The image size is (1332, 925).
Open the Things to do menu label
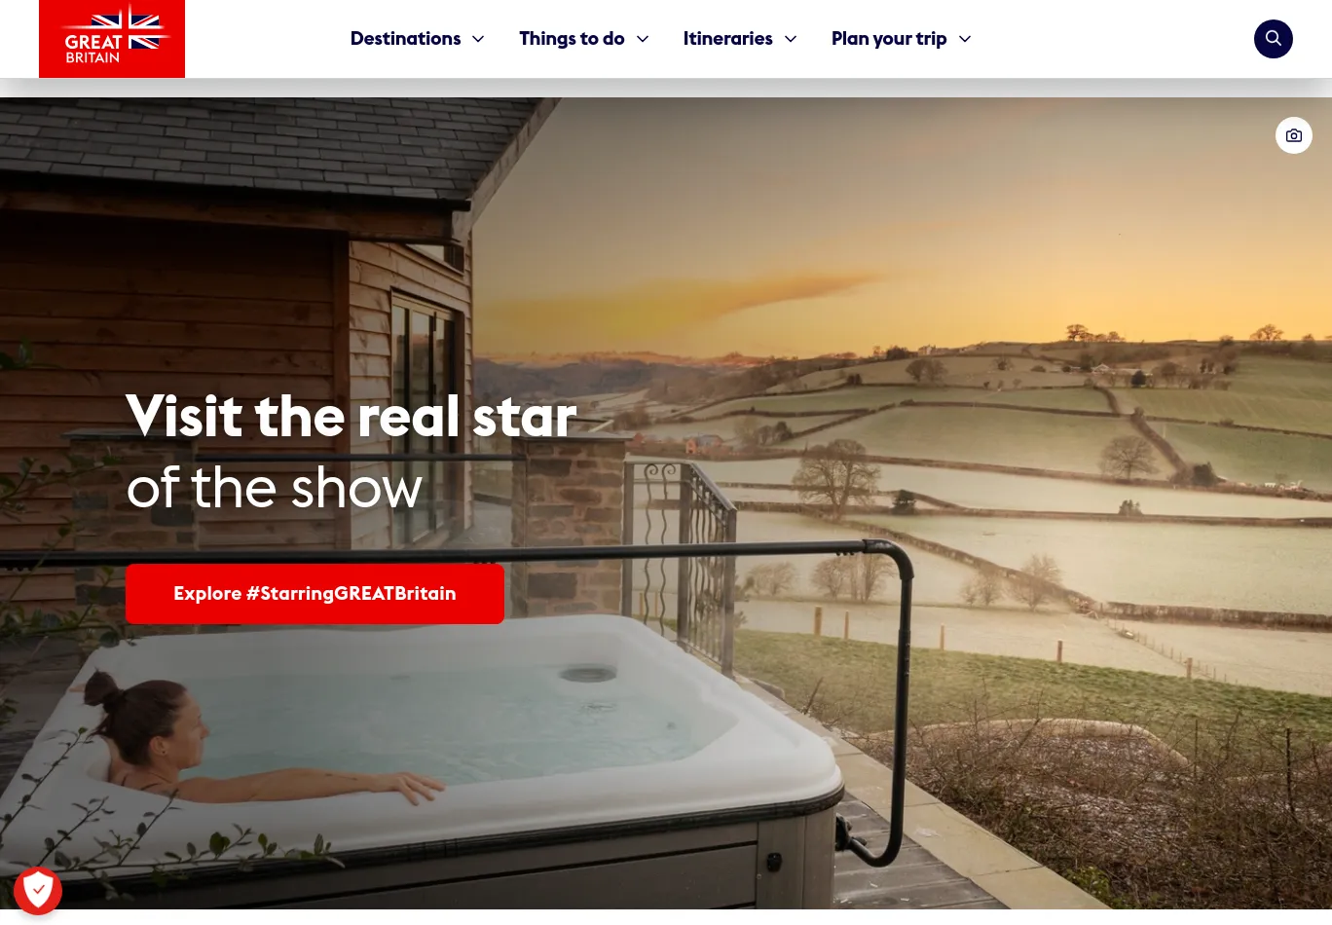coord(572,39)
